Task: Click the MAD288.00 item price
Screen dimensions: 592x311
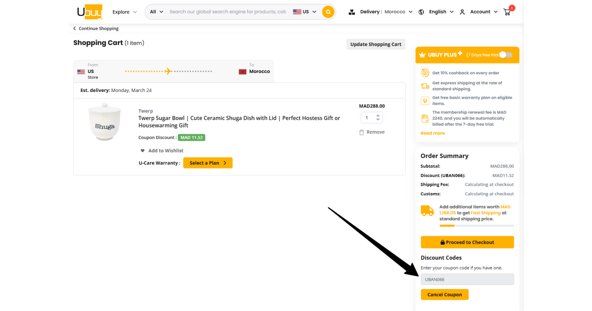Action: click(x=372, y=106)
